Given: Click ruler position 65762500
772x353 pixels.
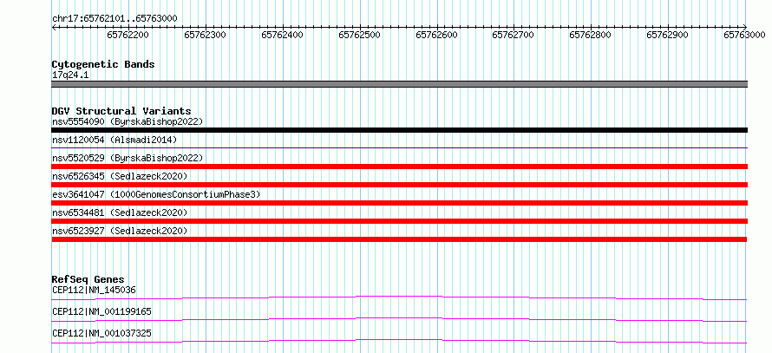Looking at the screenshot, I should [359, 35].
